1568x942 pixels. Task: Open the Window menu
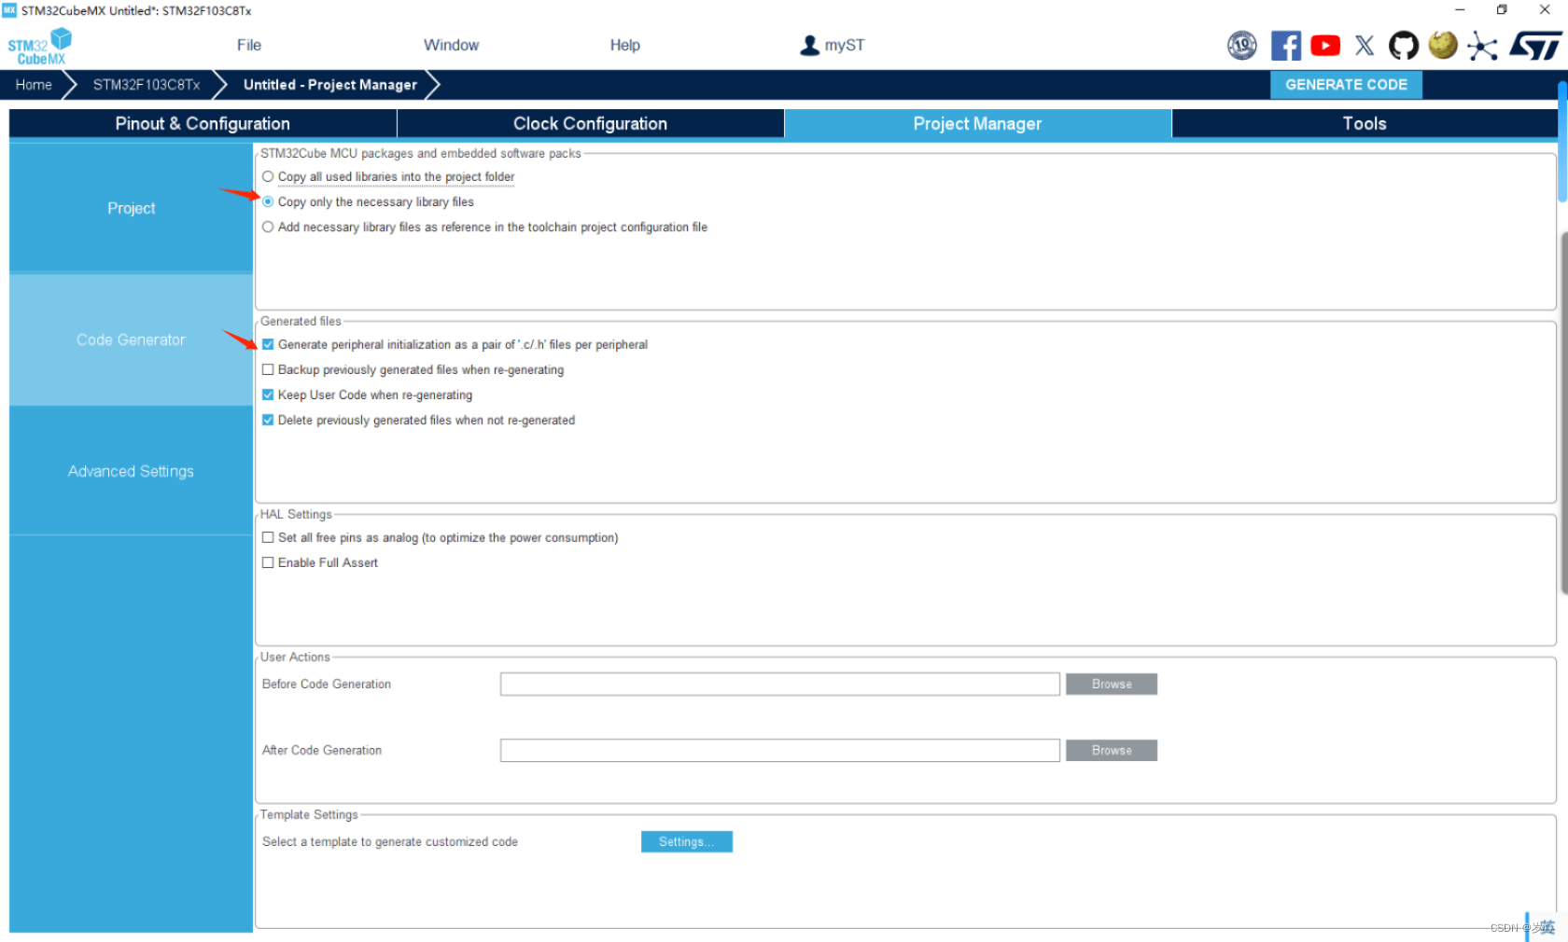451,45
